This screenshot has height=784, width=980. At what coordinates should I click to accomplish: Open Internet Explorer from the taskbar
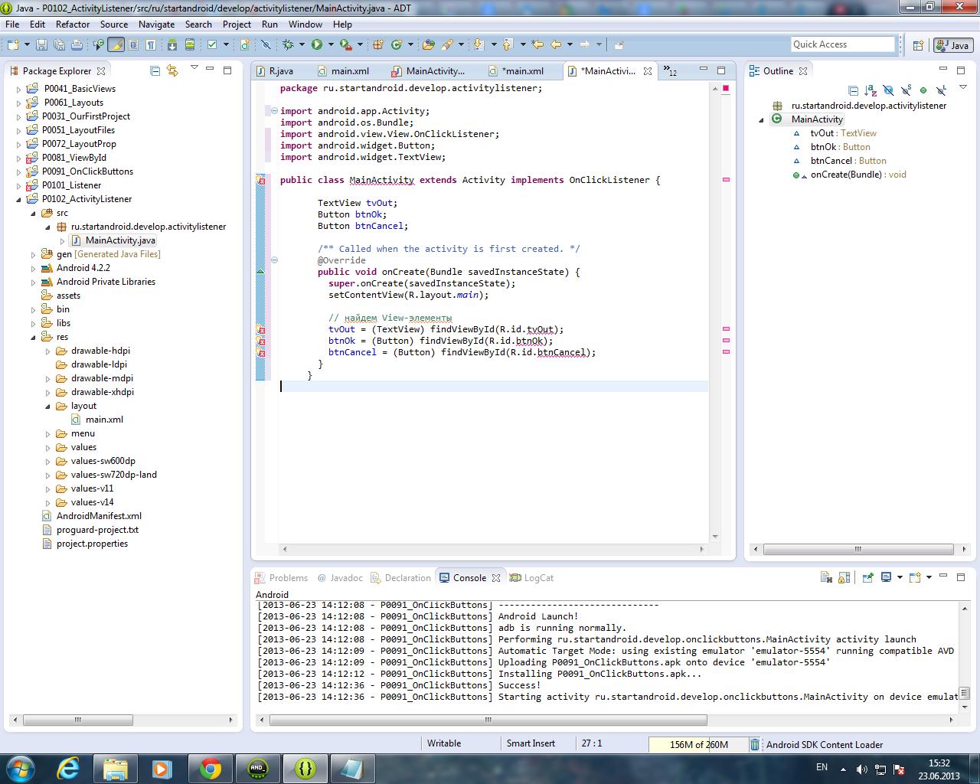coord(67,768)
